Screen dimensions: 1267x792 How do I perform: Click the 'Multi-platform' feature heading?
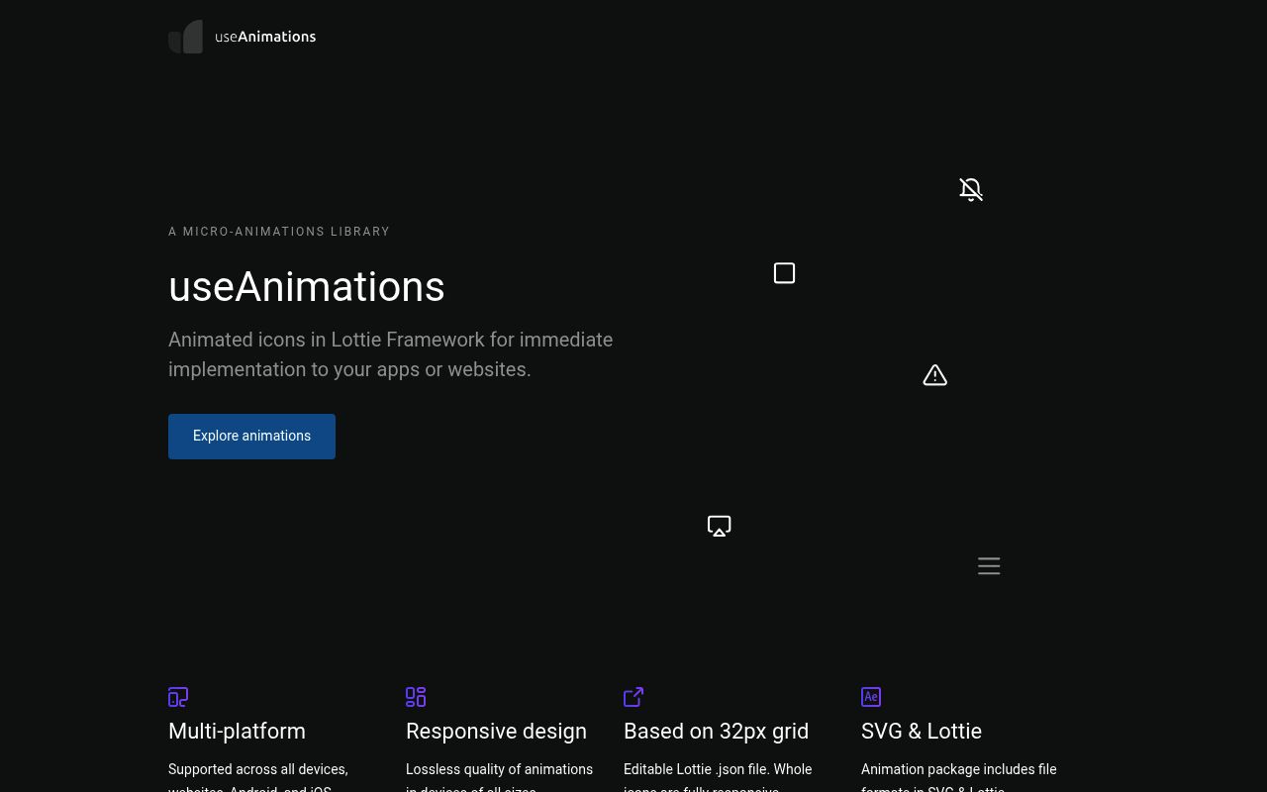tap(237, 731)
